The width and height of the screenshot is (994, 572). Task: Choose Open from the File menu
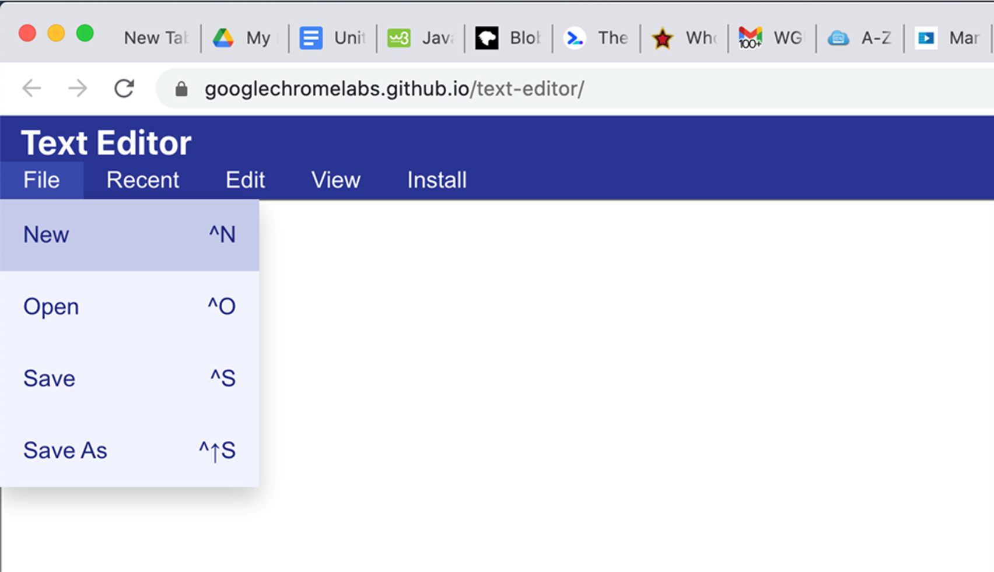[x=129, y=307]
